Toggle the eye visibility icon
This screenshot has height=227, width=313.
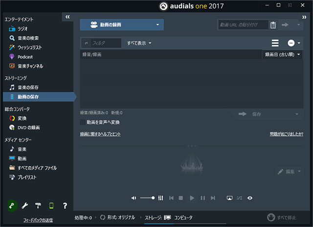pyautogui.click(x=250, y=198)
